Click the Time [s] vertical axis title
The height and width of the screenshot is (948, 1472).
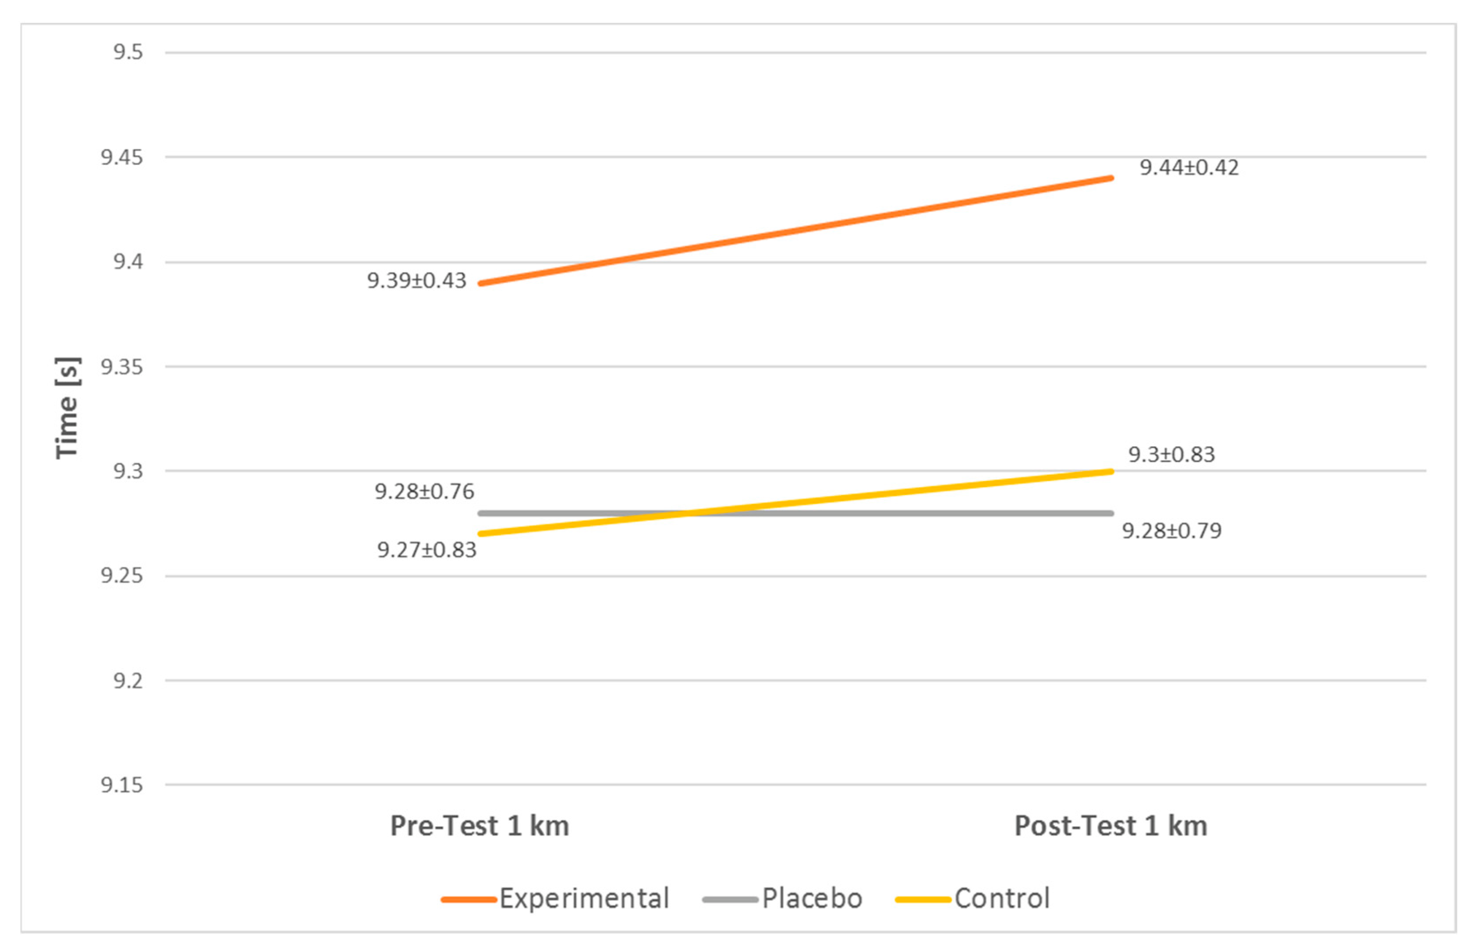[68, 408]
